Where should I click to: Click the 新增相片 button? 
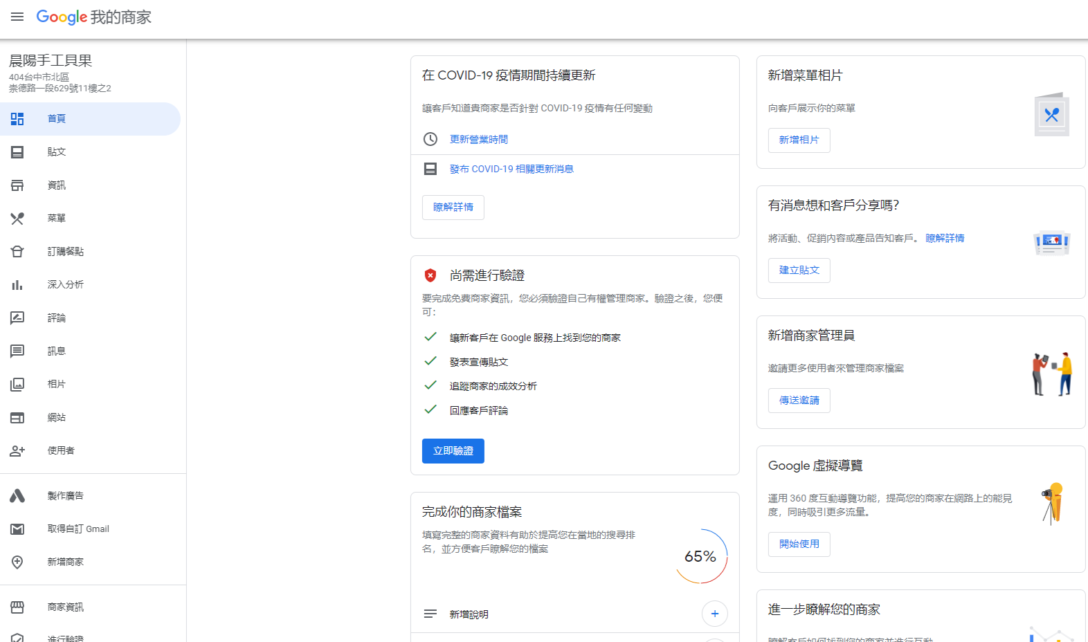click(799, 140)
